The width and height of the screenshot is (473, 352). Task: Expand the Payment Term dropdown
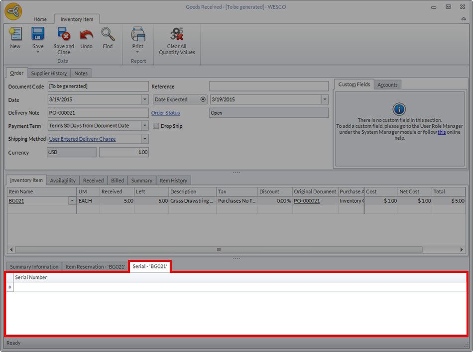click(x=144, y=126)
